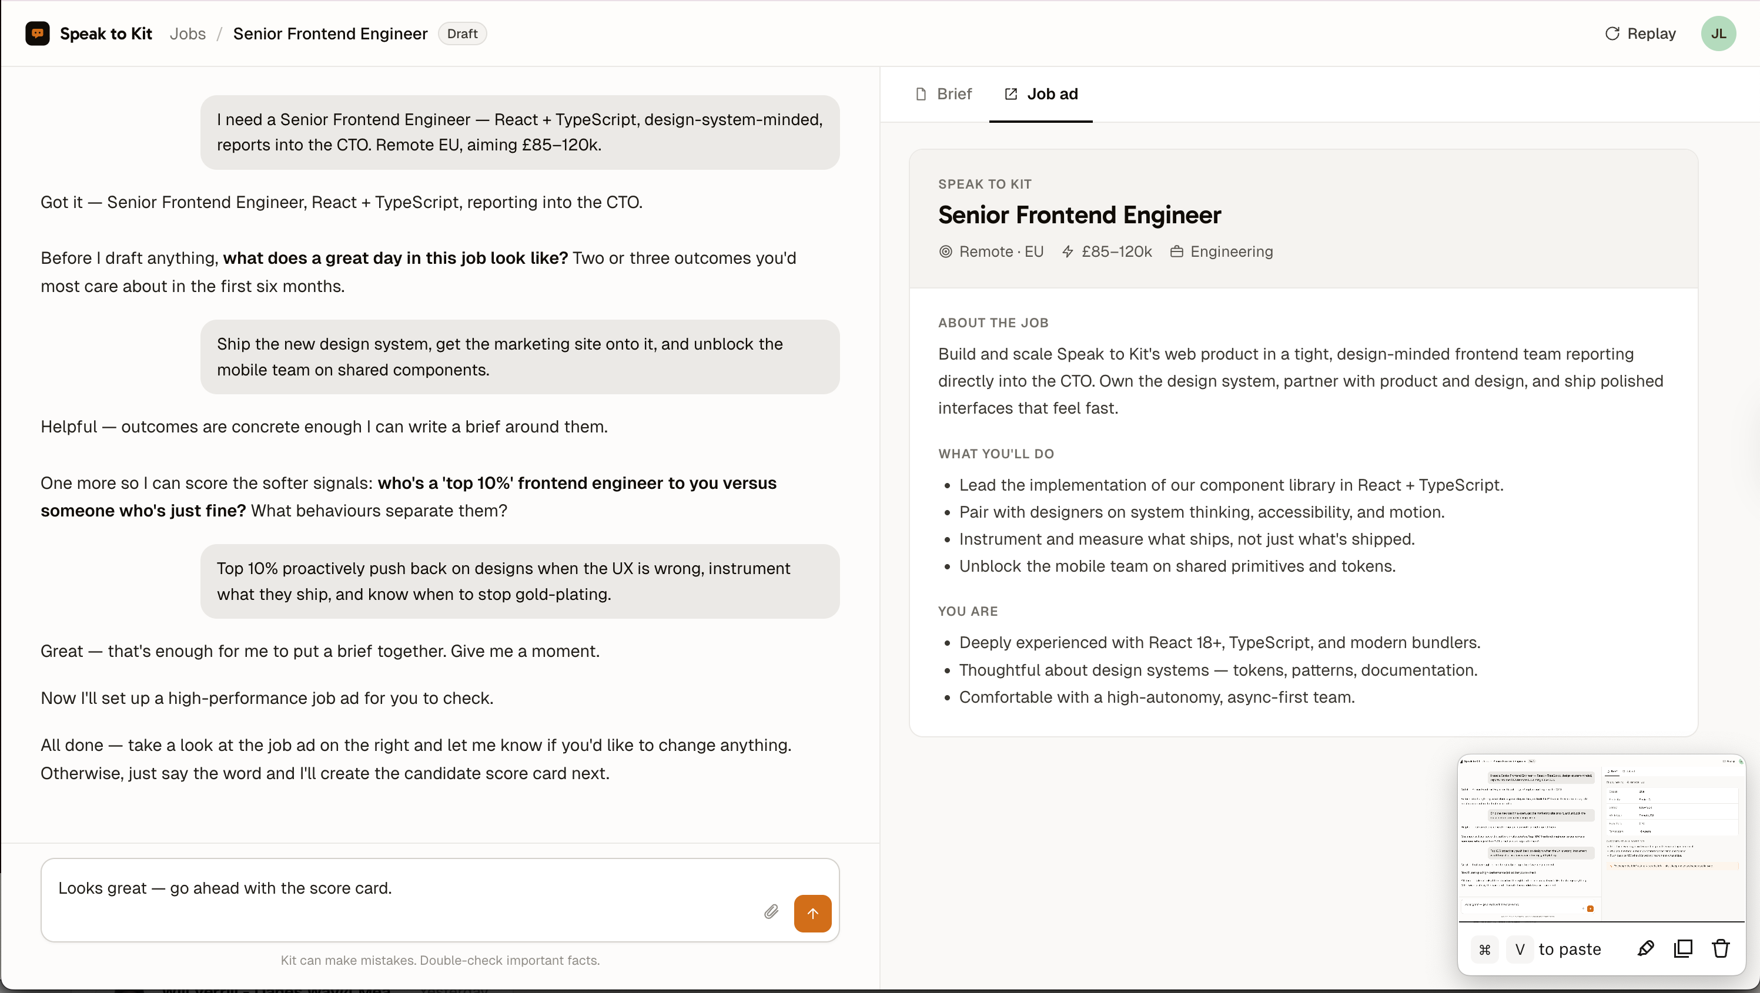The width and height of the screenshot is (1760, 993).
Task: Click the 'Kit can make mistakes' disclaimer text
Action: [x=440, y=960]
